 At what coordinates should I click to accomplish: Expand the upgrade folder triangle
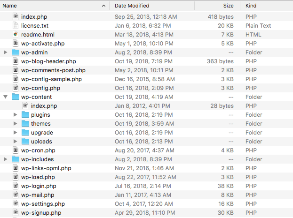pyautogui.click(x=16, y=133)
